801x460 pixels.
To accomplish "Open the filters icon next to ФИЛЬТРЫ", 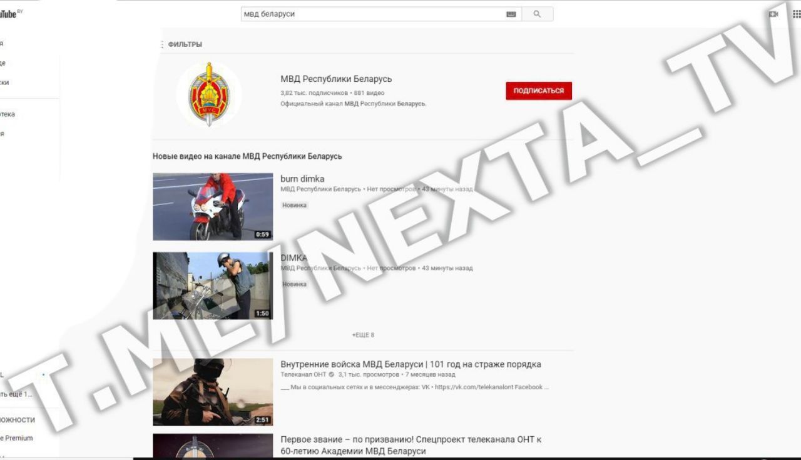I will [161, 44].
